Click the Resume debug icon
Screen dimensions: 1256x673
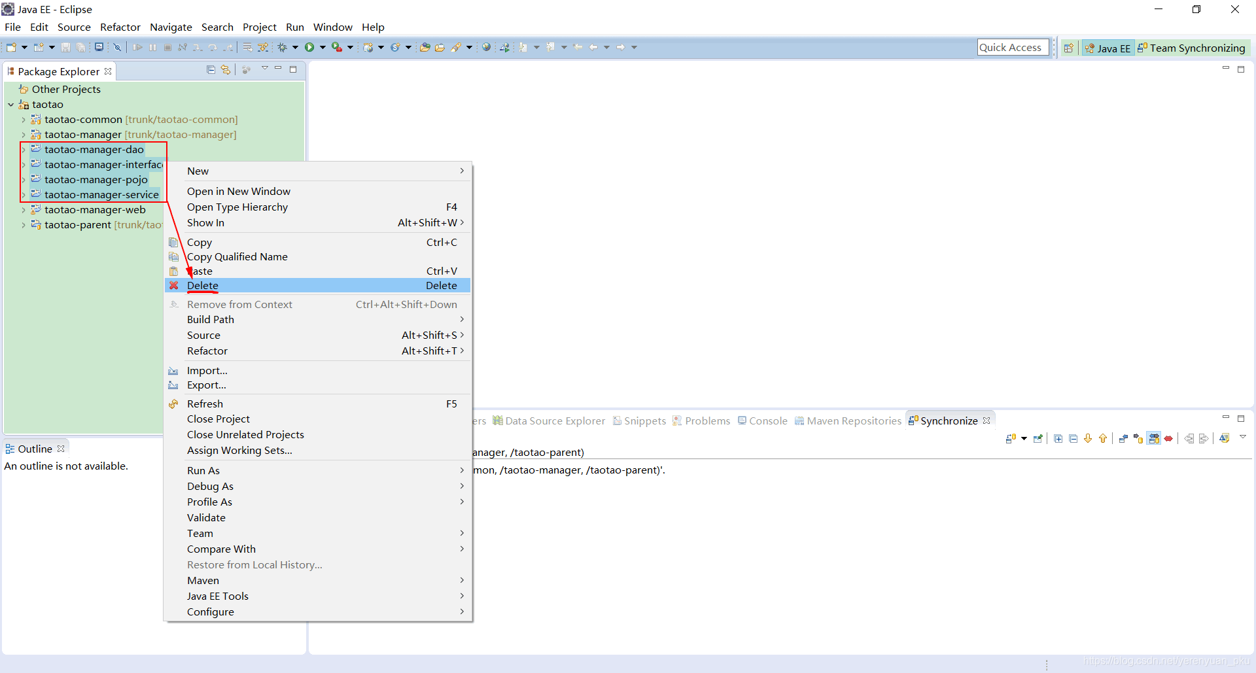tap(137, 47)
